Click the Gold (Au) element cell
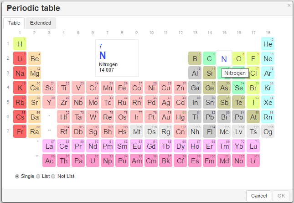This screenshot has width=294, height=203. 165,117
